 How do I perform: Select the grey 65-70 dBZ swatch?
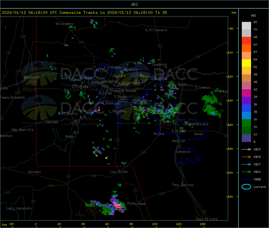tap(246, 33)
